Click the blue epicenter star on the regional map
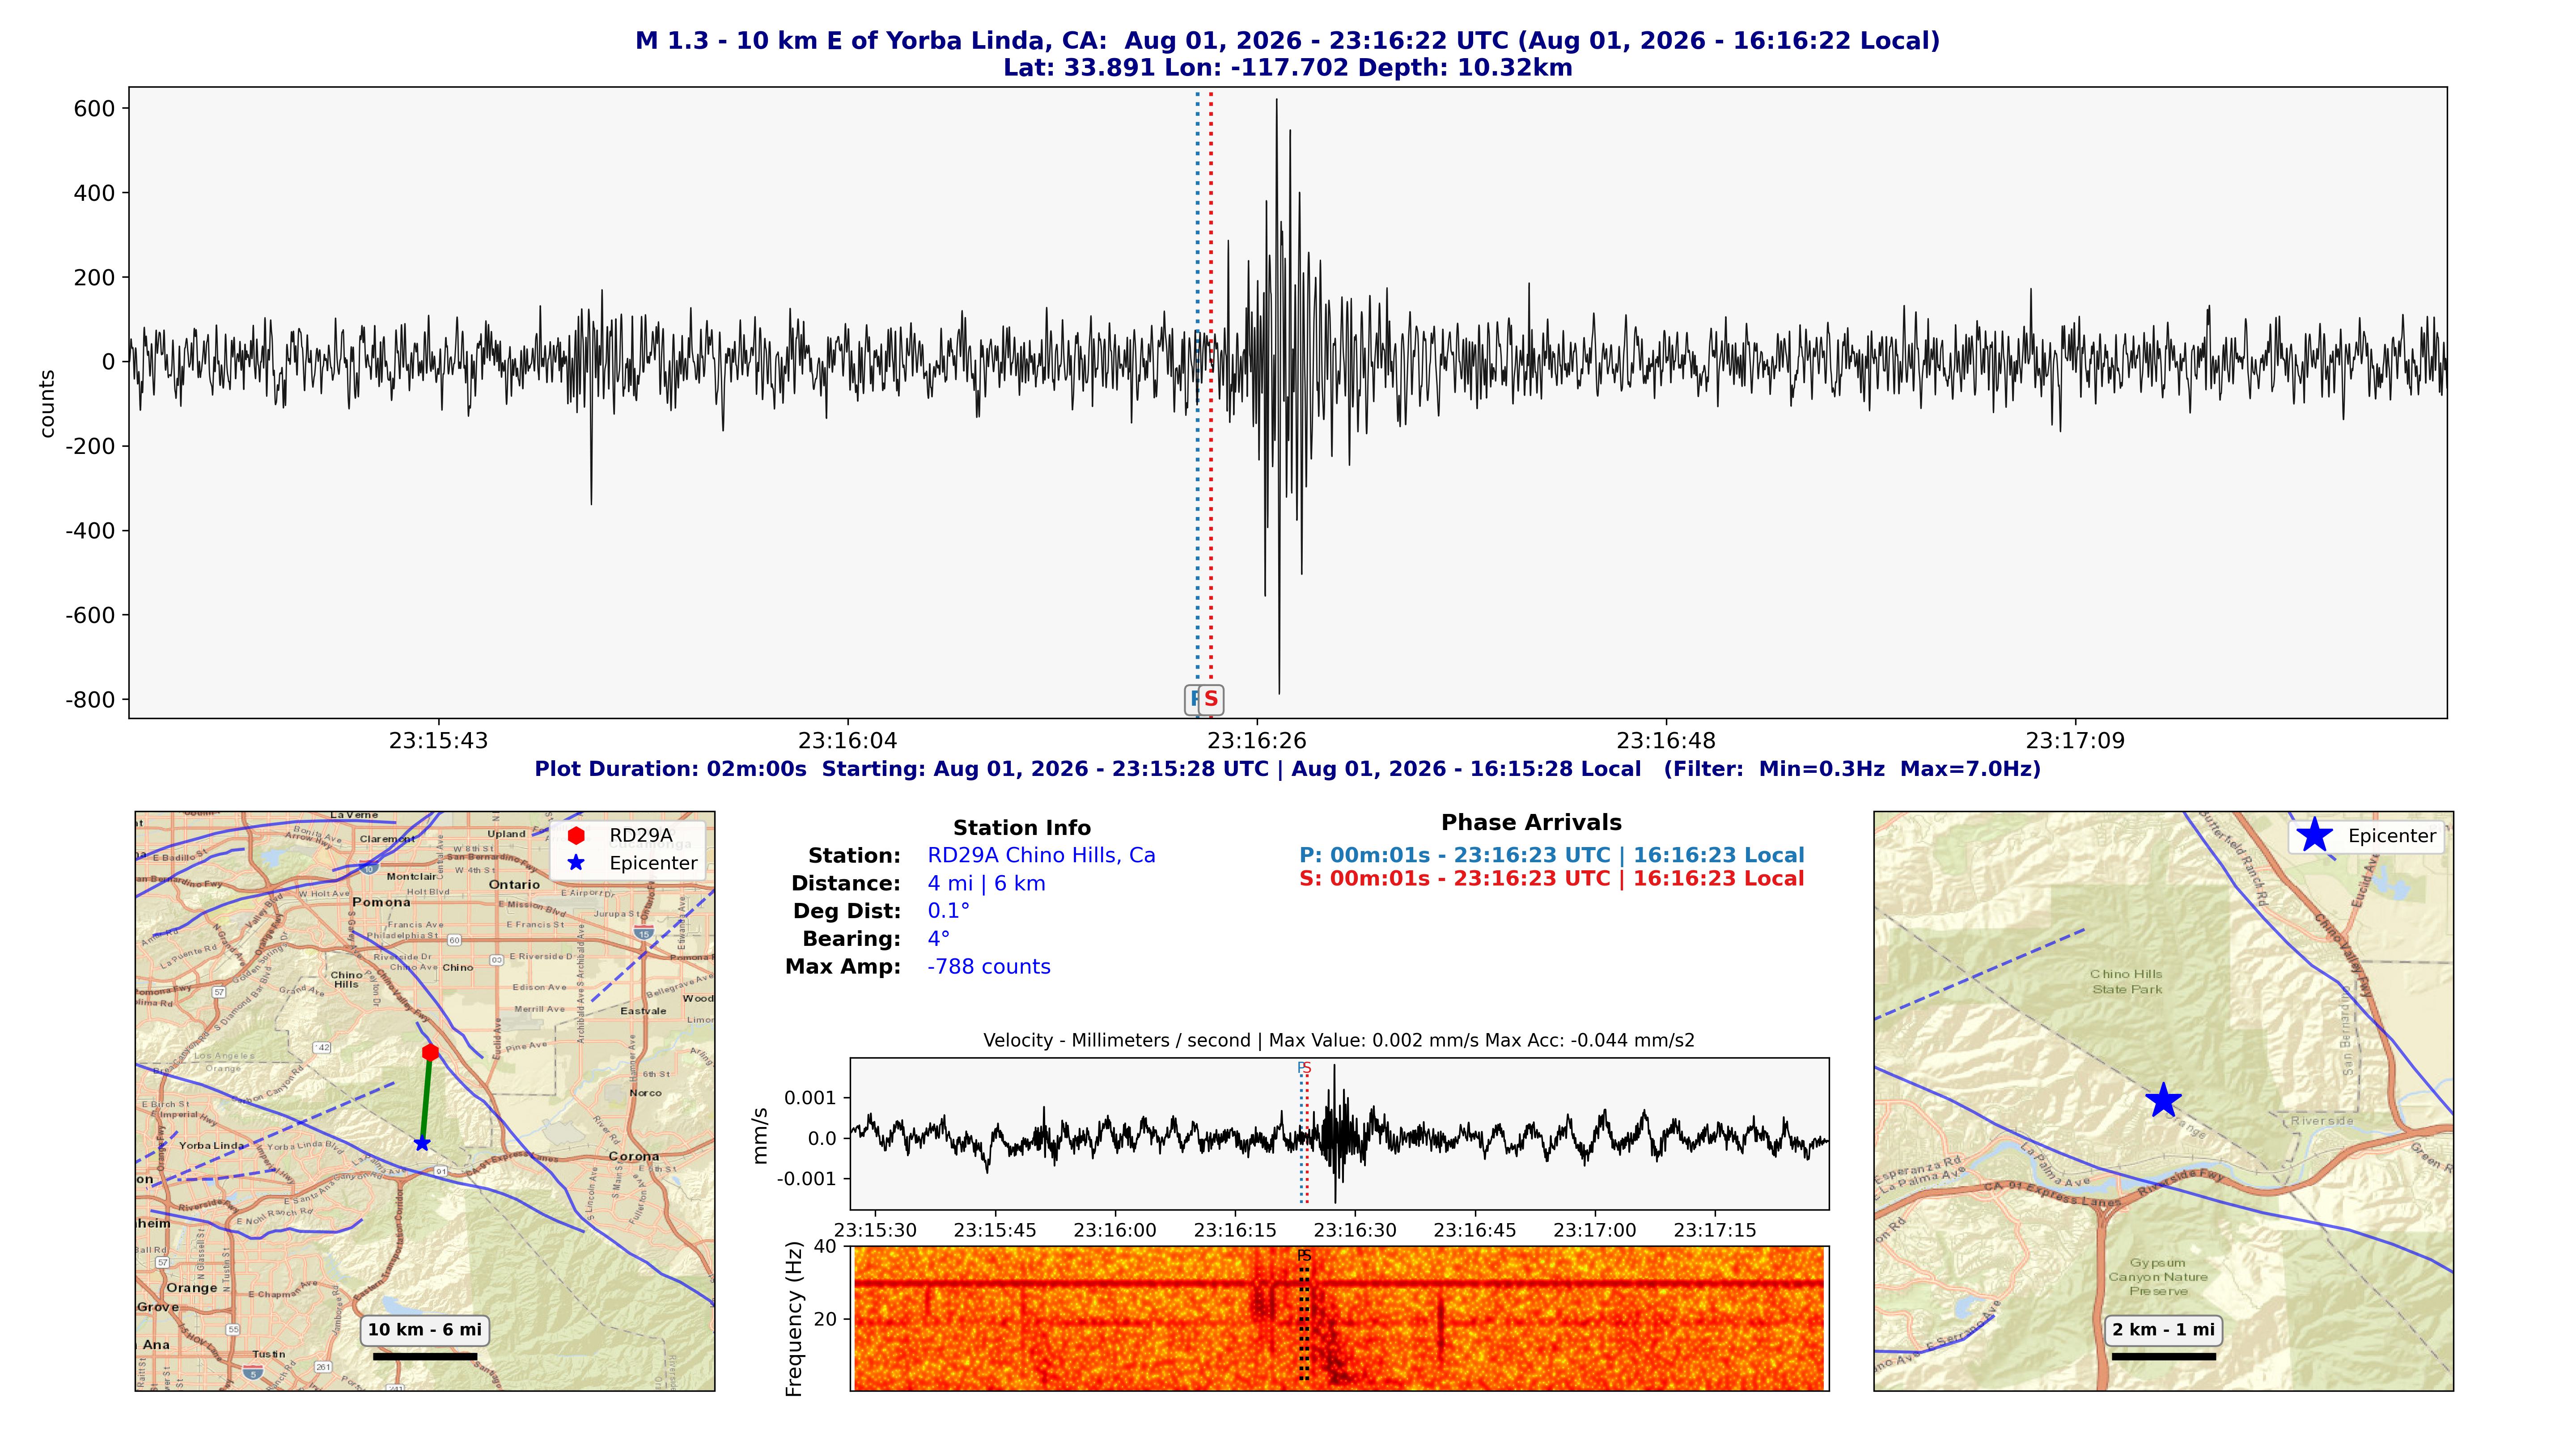The width and height of the screenshot is (2576, 1449). click(422, 1143)
